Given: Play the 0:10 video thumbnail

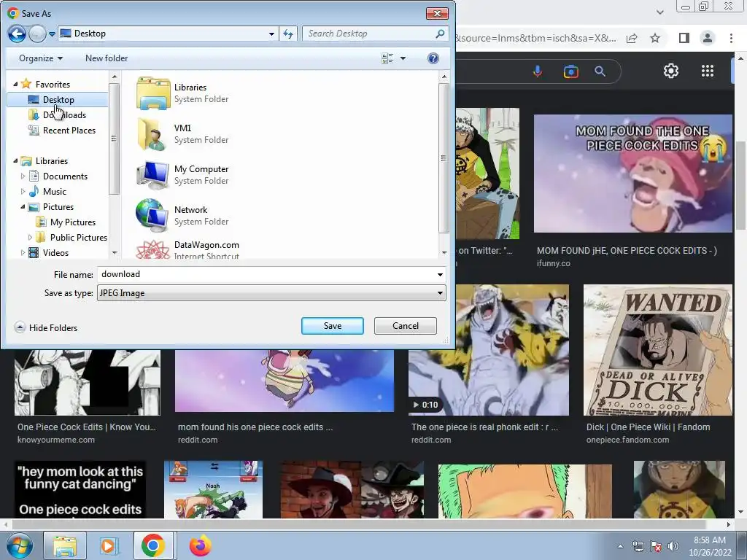Looking at the screenshot, I should 488,350.
